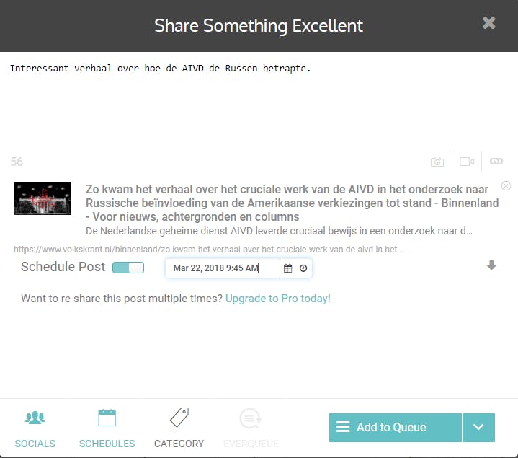Toggle the Schedule Post switch
Image resolution: width=518 pixels, height=458 pixels.
coord(128,268)
